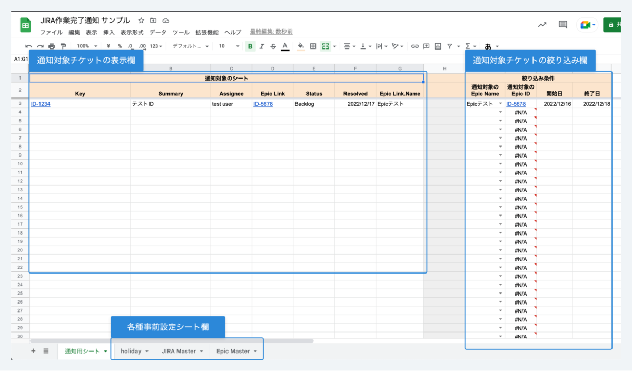Click the redo arrow icon
This screenshot has height=371, width=632.
40,46
